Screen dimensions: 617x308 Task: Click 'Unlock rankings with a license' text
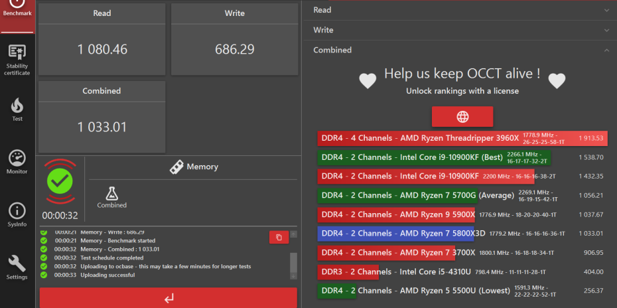[462, 91]
